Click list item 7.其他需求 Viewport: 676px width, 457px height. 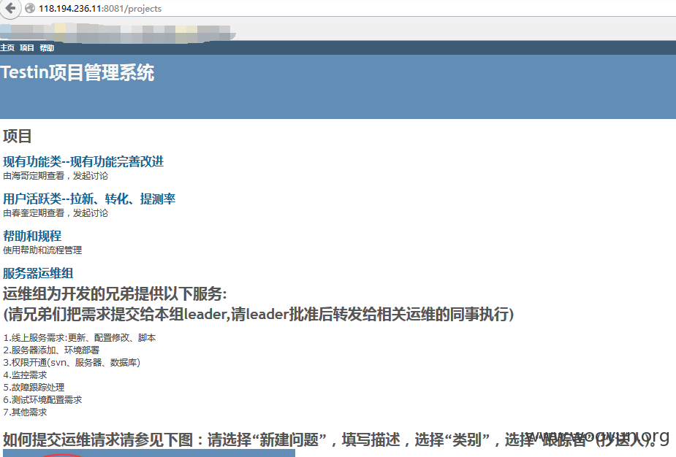click(25, 412)
